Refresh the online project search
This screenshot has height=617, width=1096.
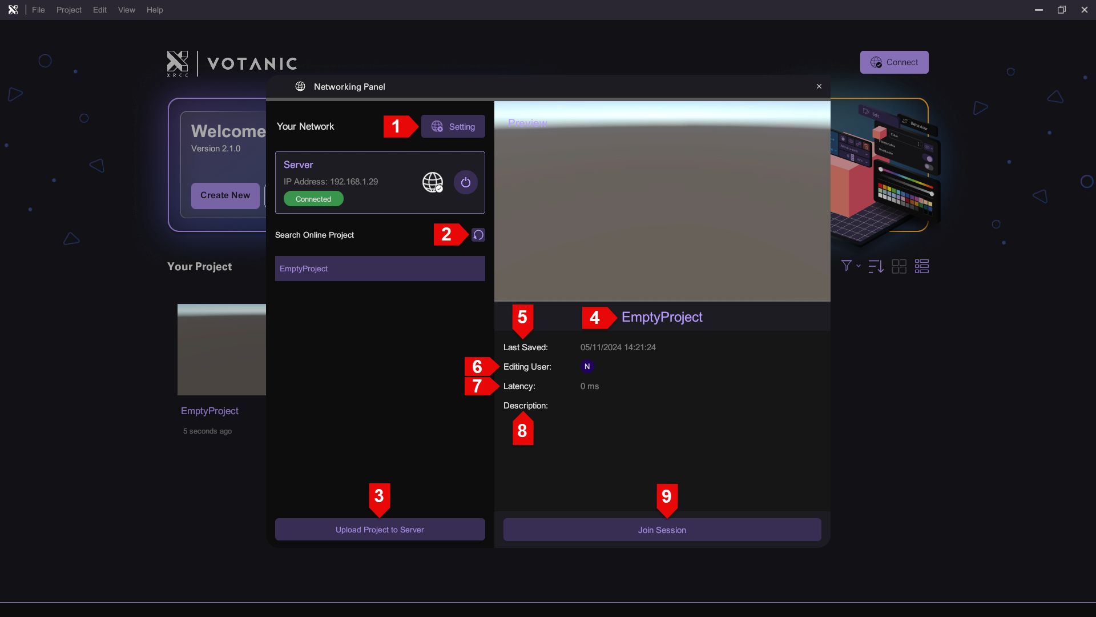[x=478, y=235]
